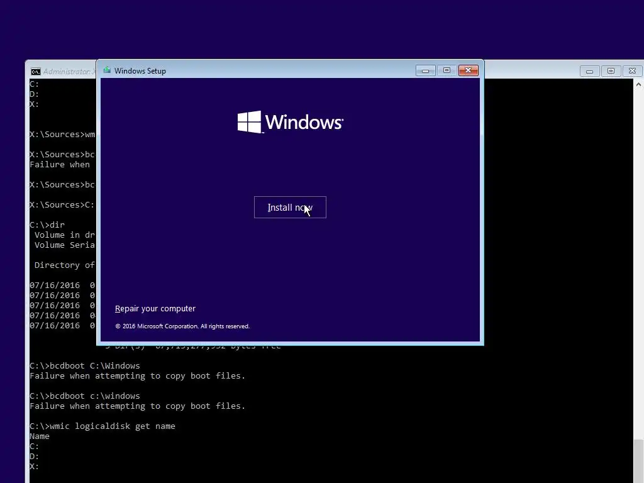Click the 'bcdboot C:\Windows' command line
This screenshot has height=483, width=644.
point(85,365)
